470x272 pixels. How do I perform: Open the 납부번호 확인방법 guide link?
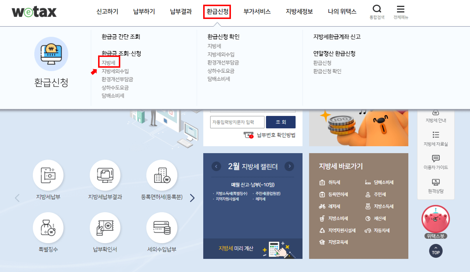pos(276,135)
